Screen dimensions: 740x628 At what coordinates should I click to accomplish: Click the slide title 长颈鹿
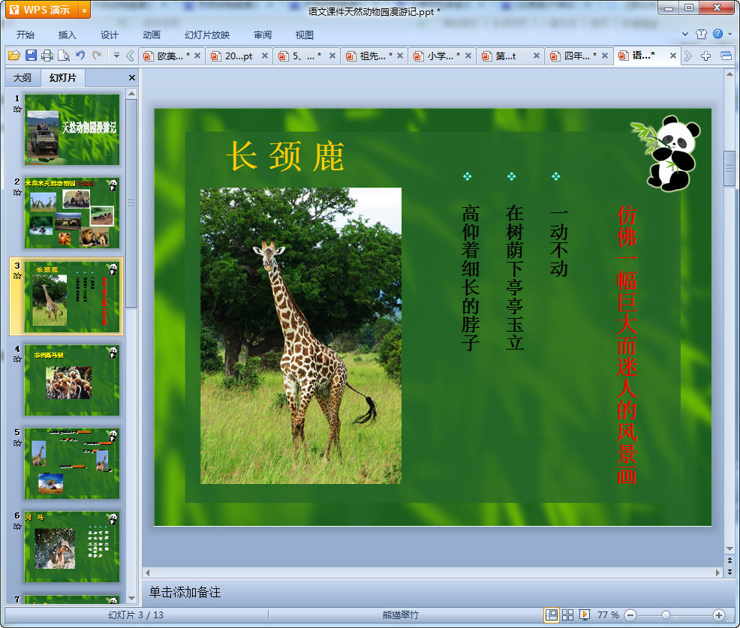coord(285,157)
